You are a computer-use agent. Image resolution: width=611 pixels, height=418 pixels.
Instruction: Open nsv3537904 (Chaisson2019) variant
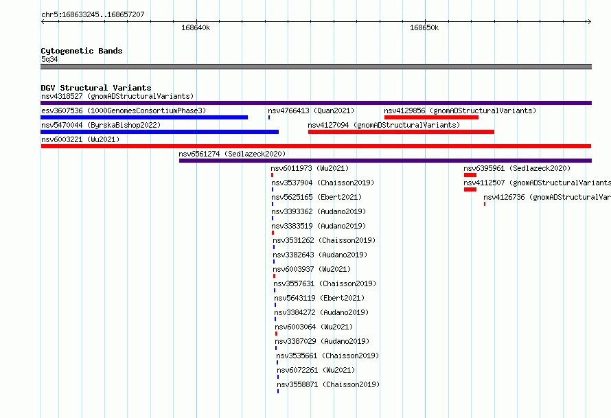click(323, 183)
